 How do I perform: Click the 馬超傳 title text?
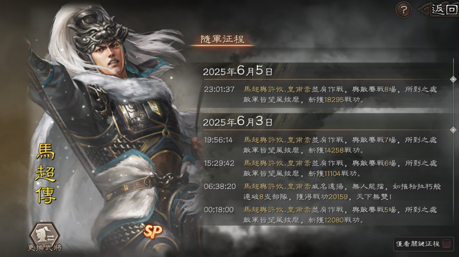[x=46, y=174]
